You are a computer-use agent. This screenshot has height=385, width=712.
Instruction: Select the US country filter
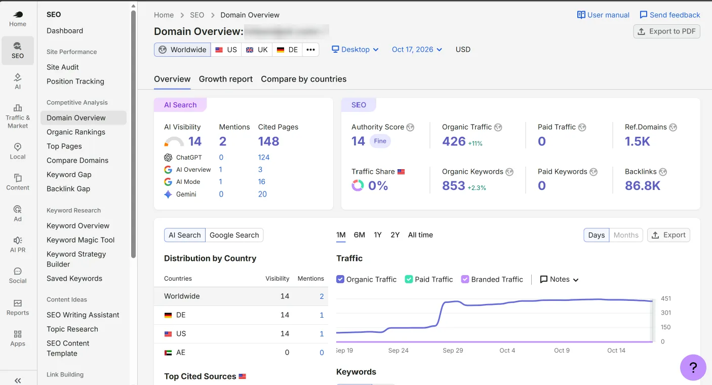pos(226,50)
